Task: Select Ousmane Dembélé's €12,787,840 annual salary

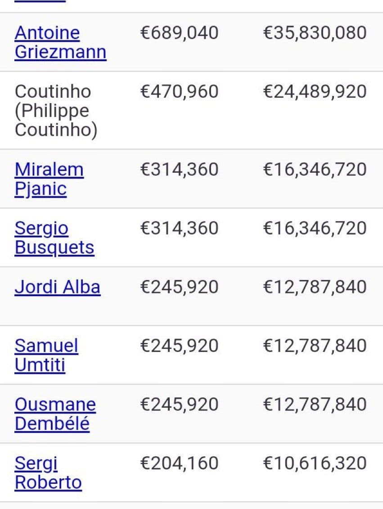Action: tap(315, 404)
